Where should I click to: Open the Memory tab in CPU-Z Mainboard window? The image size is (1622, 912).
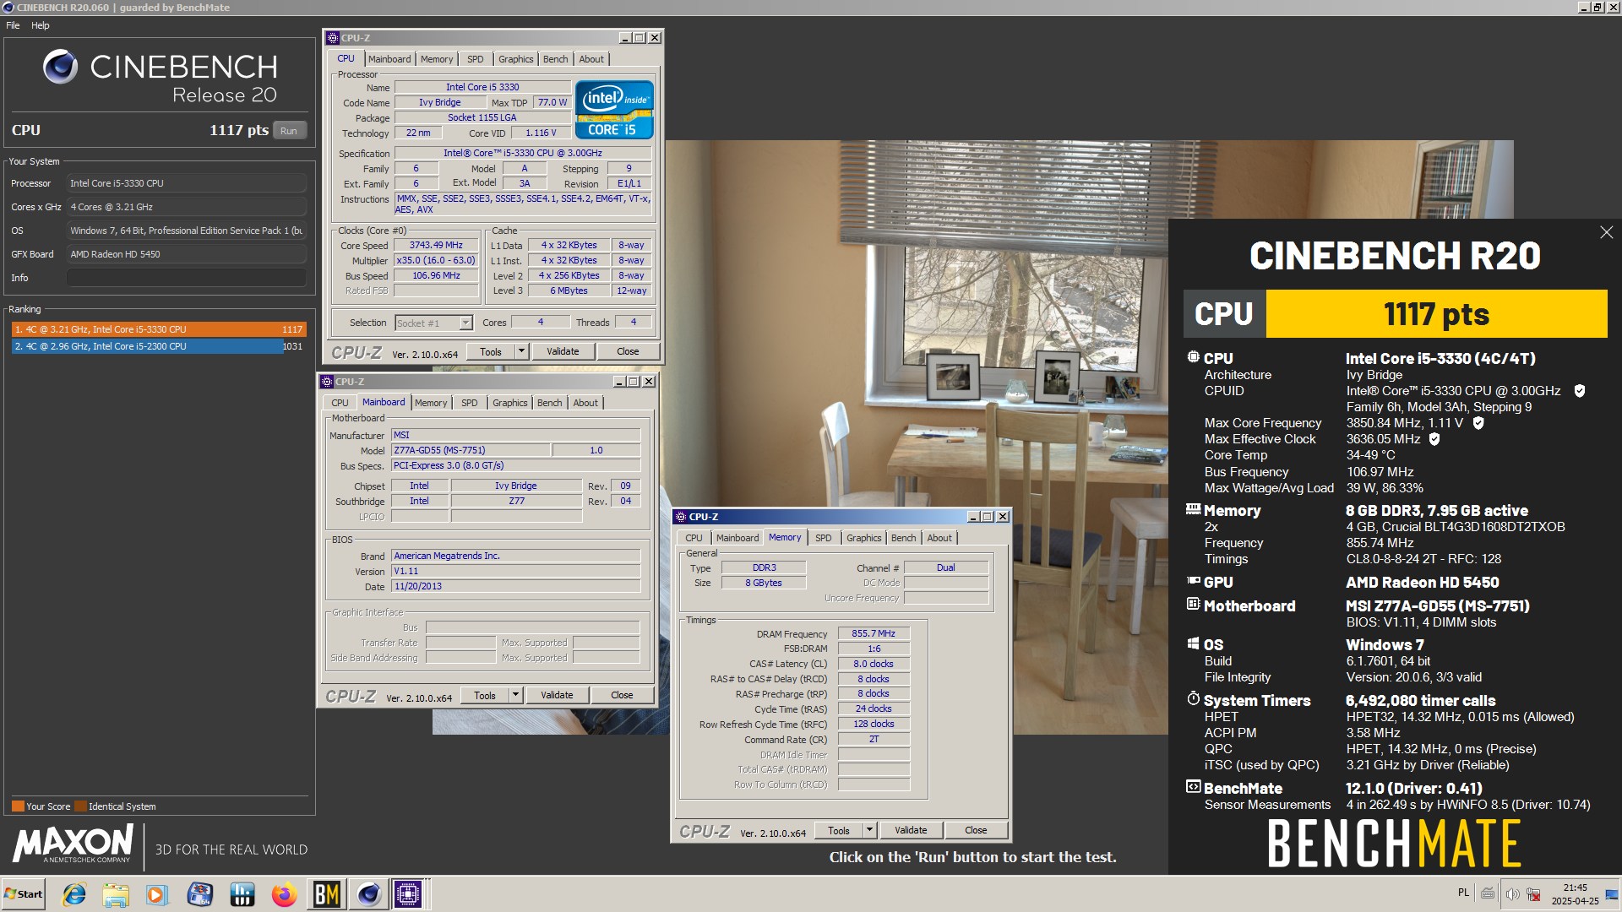[x=431, y=403]
